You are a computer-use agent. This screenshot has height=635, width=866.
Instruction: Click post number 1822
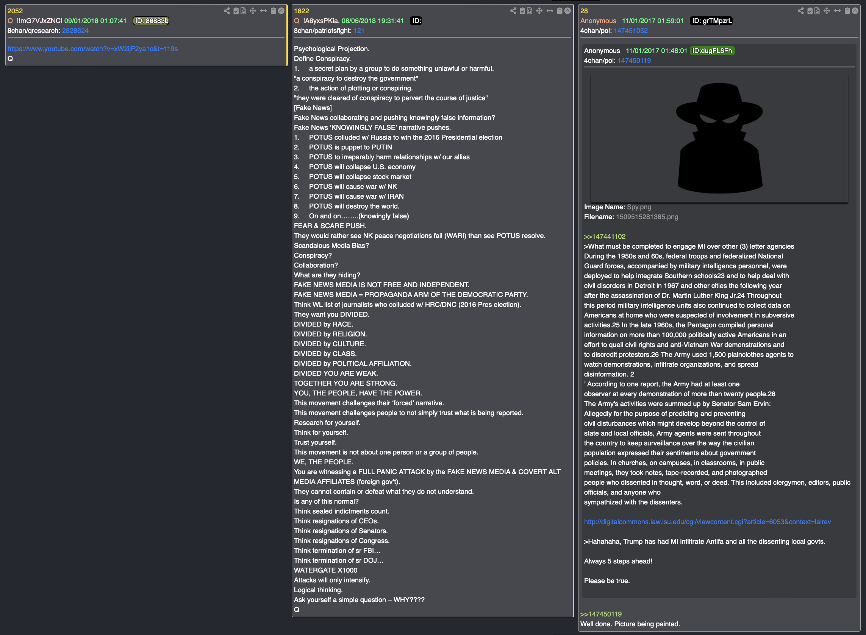coord(302,11)
